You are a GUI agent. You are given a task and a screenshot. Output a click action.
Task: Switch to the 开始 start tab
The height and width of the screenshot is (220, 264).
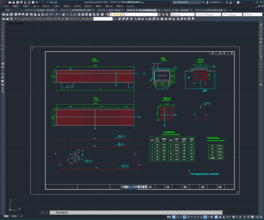pyautogui.click(x=8, y=10)
